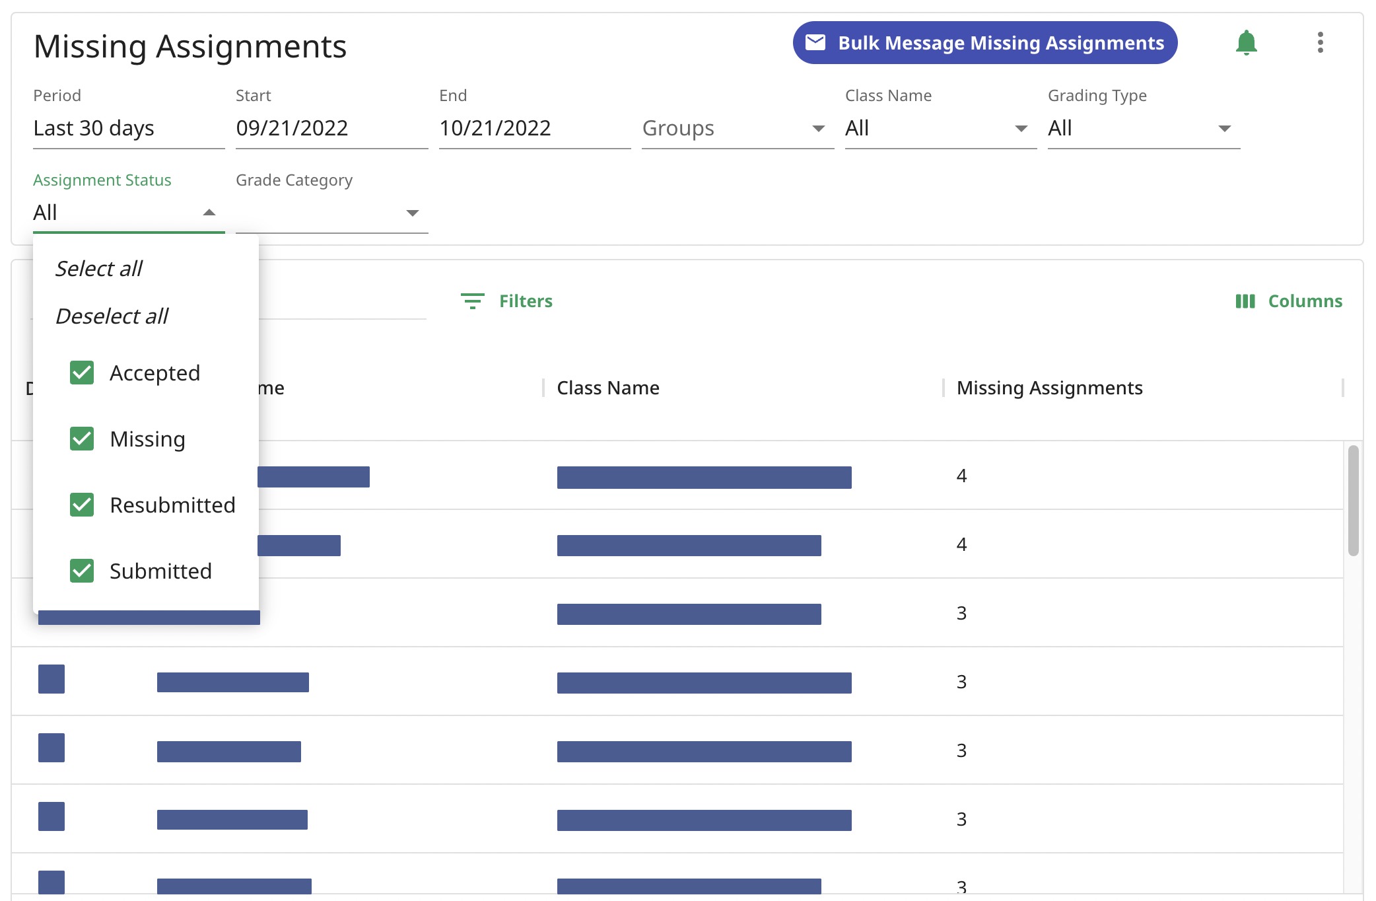Expand the Assignment Status dropdown
The image size is (1376, 901).
[x=129, y=211]
